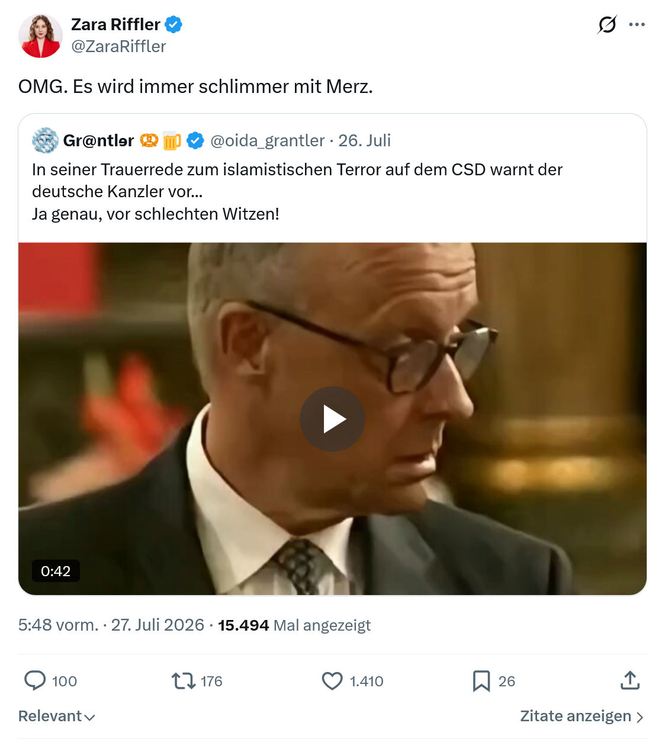Image resolution: width=665 pixels, height=739 pixels.
Task: Repost the tweet via the retweet icon
Action: tap(184, 681)
